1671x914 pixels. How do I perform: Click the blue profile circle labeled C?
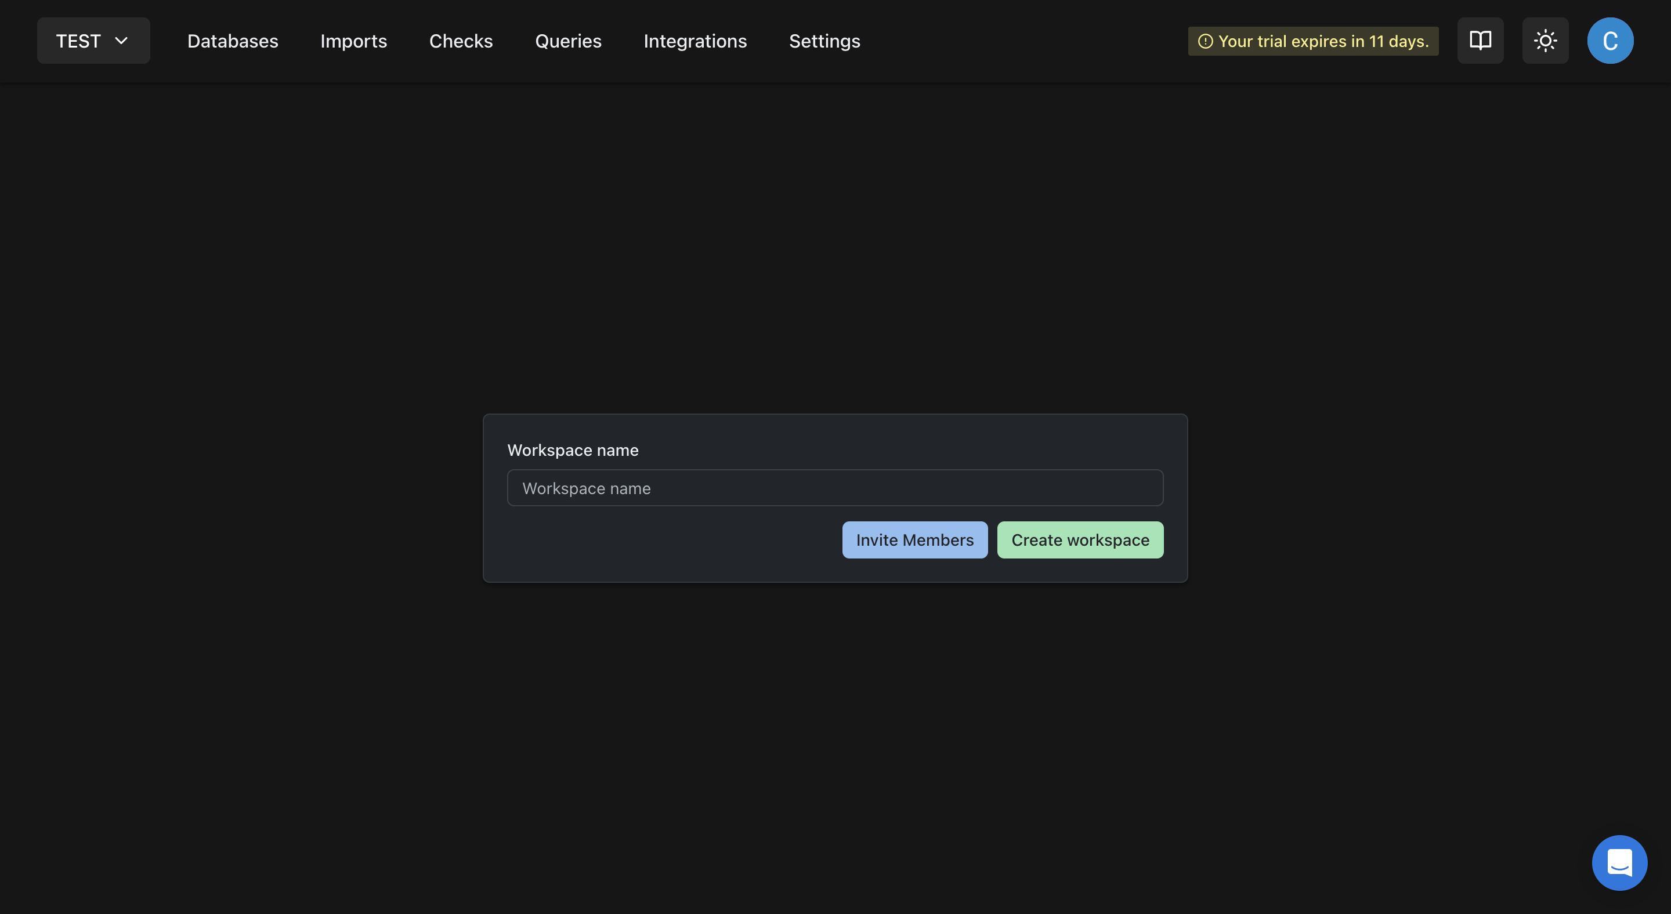point(1611,40)
